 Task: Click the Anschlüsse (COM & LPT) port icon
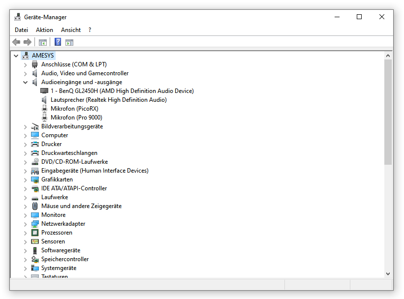(35, 64)
